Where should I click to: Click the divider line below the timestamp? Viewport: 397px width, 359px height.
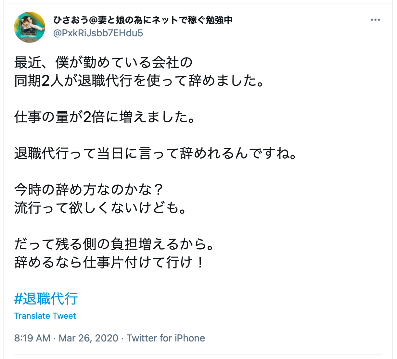click(198, 355)
